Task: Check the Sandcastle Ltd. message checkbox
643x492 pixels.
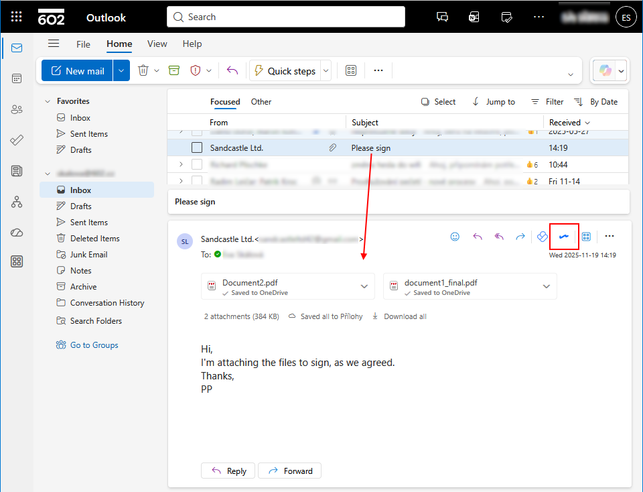Action: coord(197,147)
